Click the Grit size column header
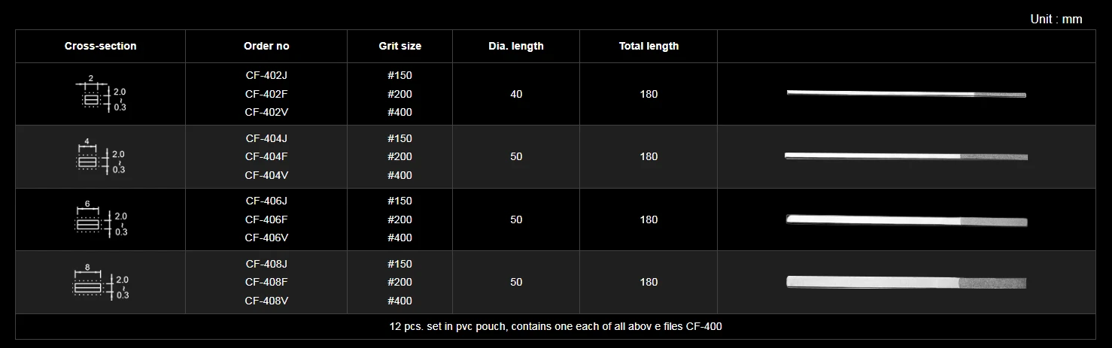The image size is (1112, 348). (400, 46)
